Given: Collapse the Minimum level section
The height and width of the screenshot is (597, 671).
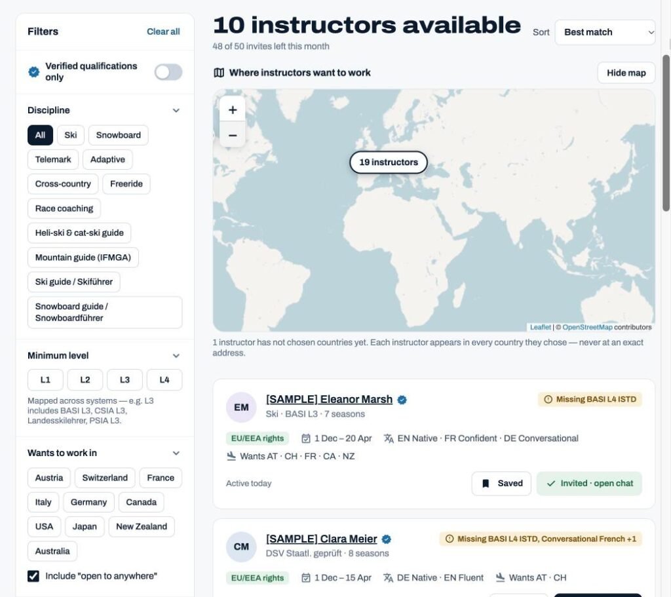Looking at the screenshot, I should [x=176, y=356].
